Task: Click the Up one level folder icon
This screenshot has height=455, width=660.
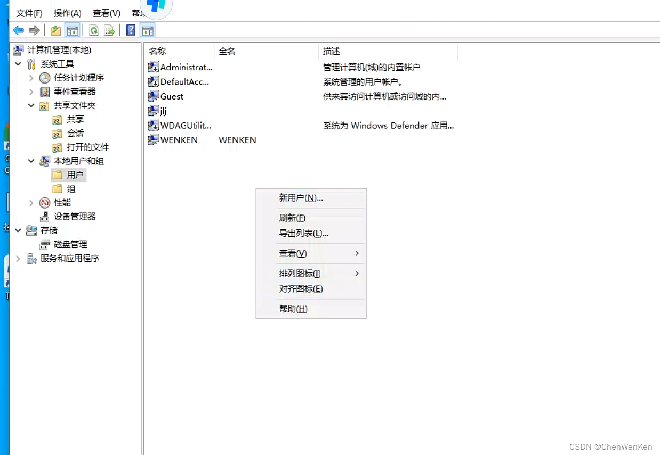Action: tap(56, 30)
